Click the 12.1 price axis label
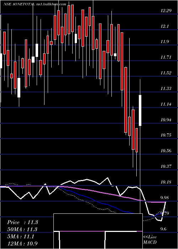Screen dimensions: 178x249 click(x=164, y=26)
